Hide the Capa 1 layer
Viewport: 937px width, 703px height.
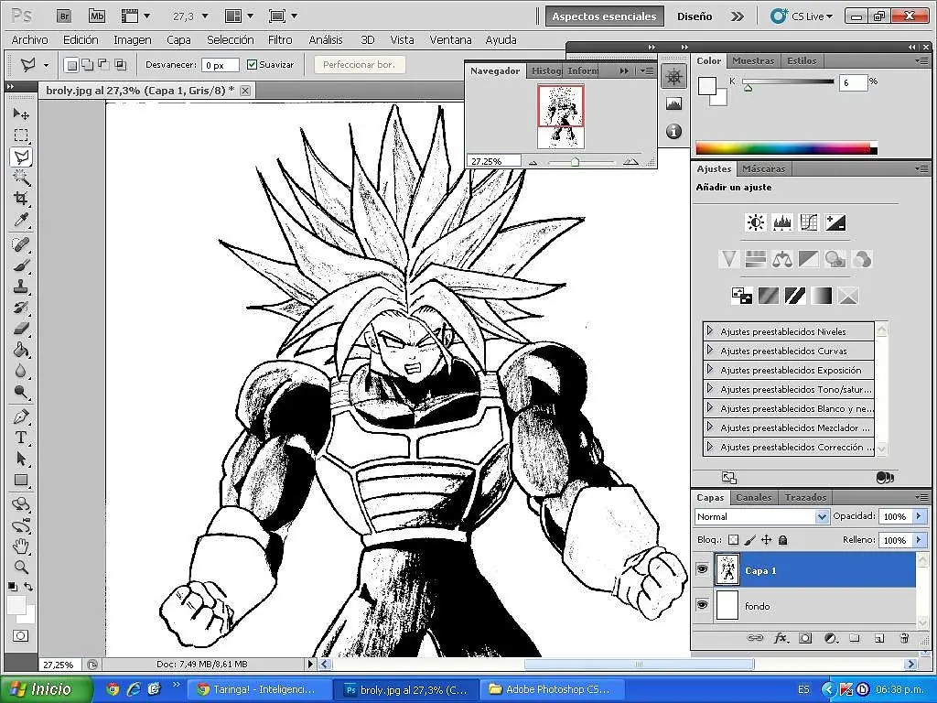[702, 569]
